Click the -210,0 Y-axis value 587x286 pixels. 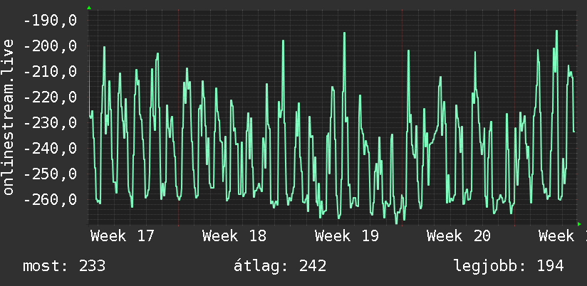[x=50, y=72]
